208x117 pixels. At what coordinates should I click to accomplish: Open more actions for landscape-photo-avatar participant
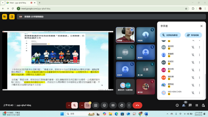[199, 85]
